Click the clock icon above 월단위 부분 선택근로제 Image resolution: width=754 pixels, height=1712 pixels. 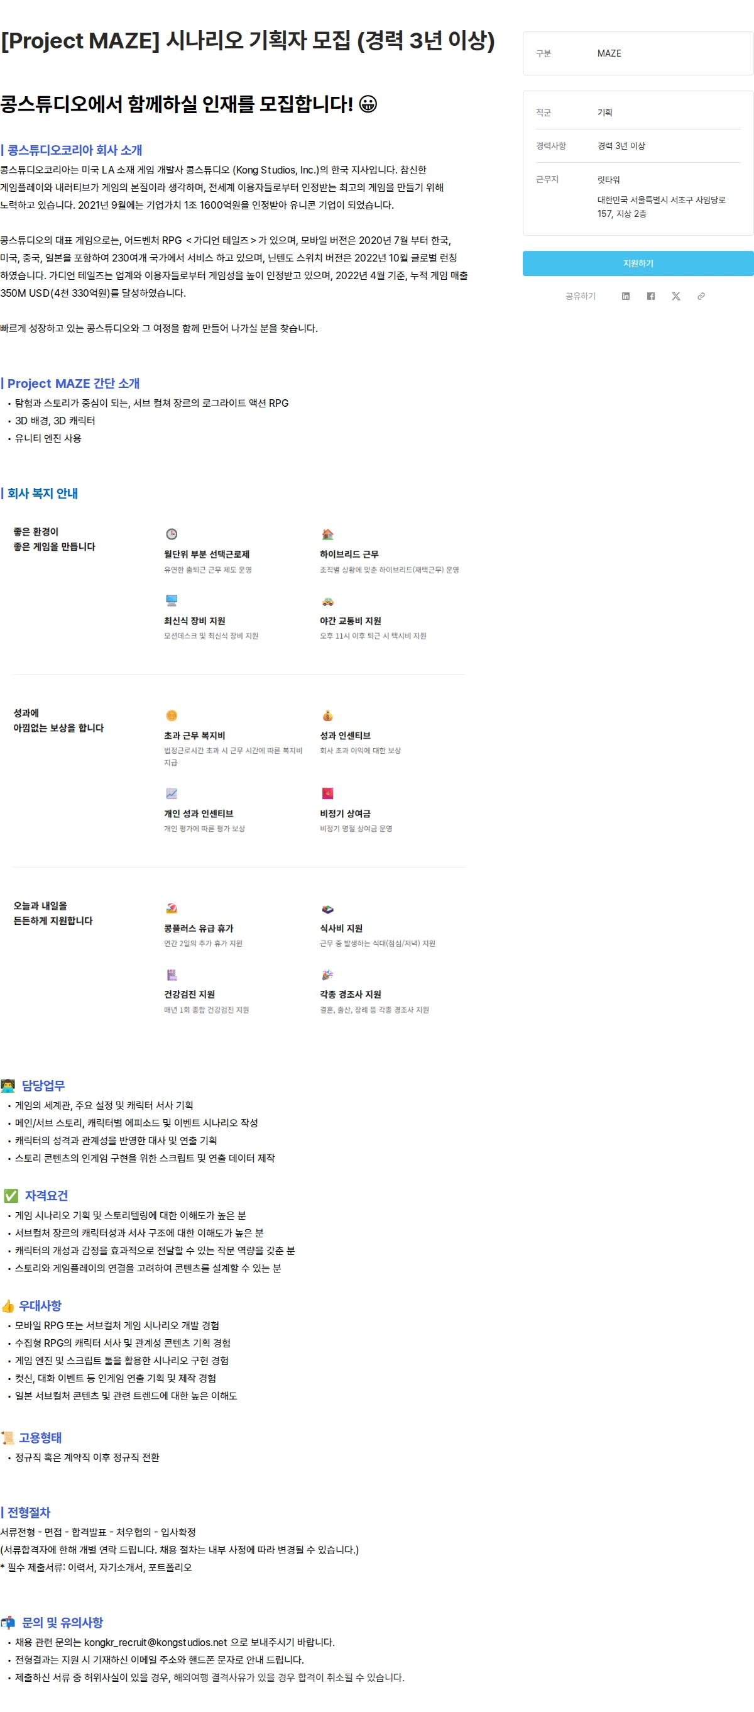pos(172,534)
